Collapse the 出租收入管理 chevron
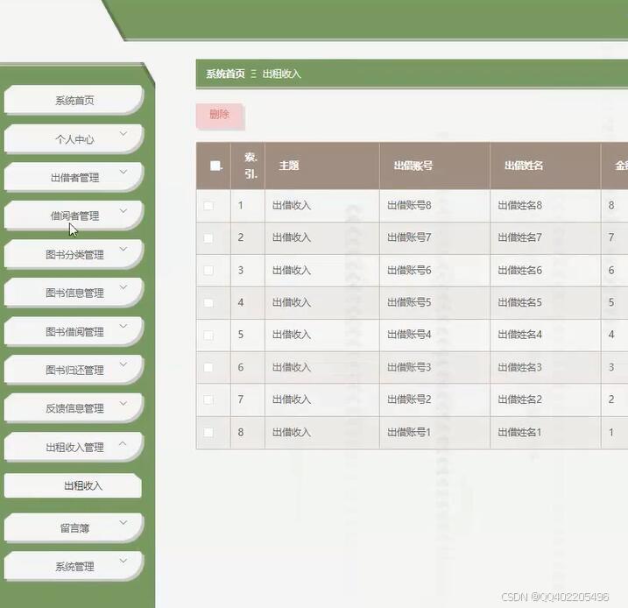This screenshot has height=608, width=628. [123, 443]
